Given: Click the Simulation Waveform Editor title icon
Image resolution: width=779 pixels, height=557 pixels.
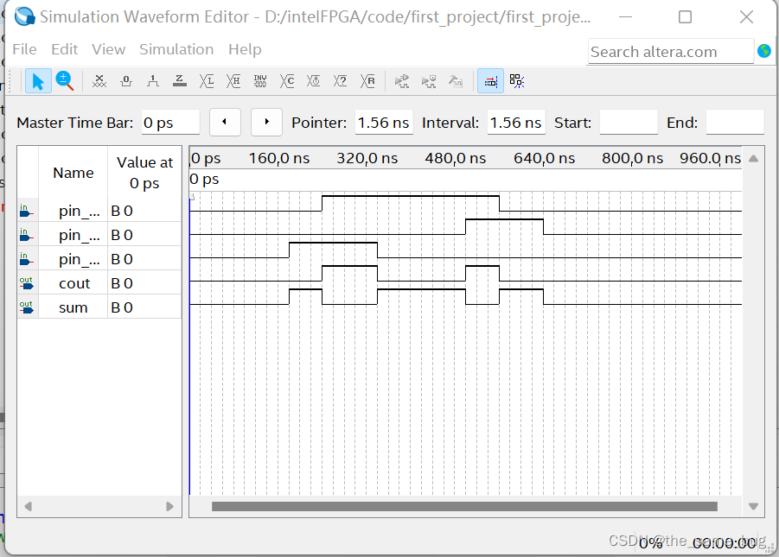Looking at the screenshot, I should (24, 17).
